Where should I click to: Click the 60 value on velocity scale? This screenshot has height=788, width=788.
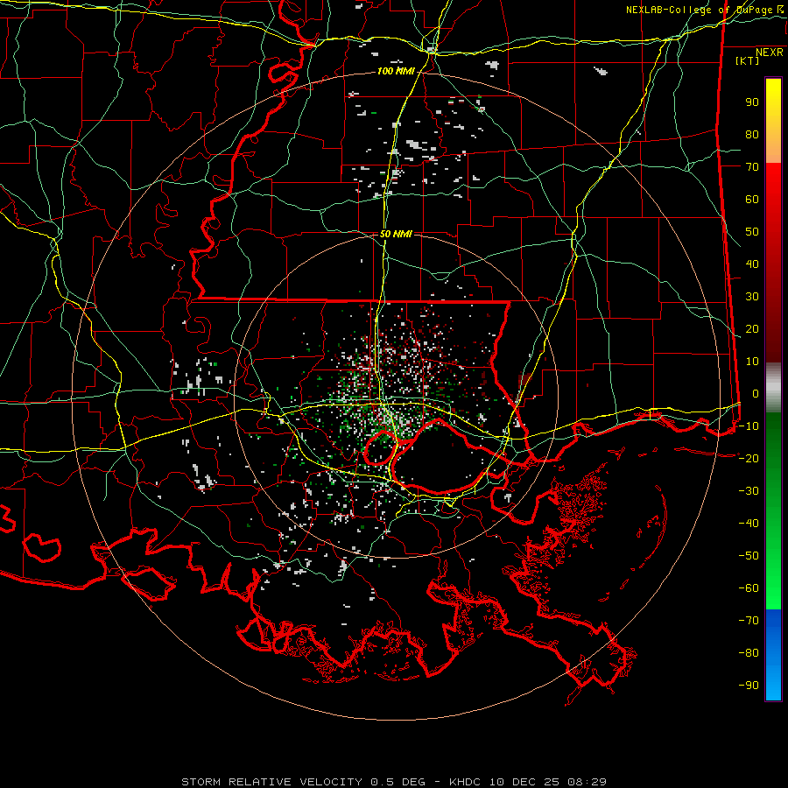click(x=752, y=200)
